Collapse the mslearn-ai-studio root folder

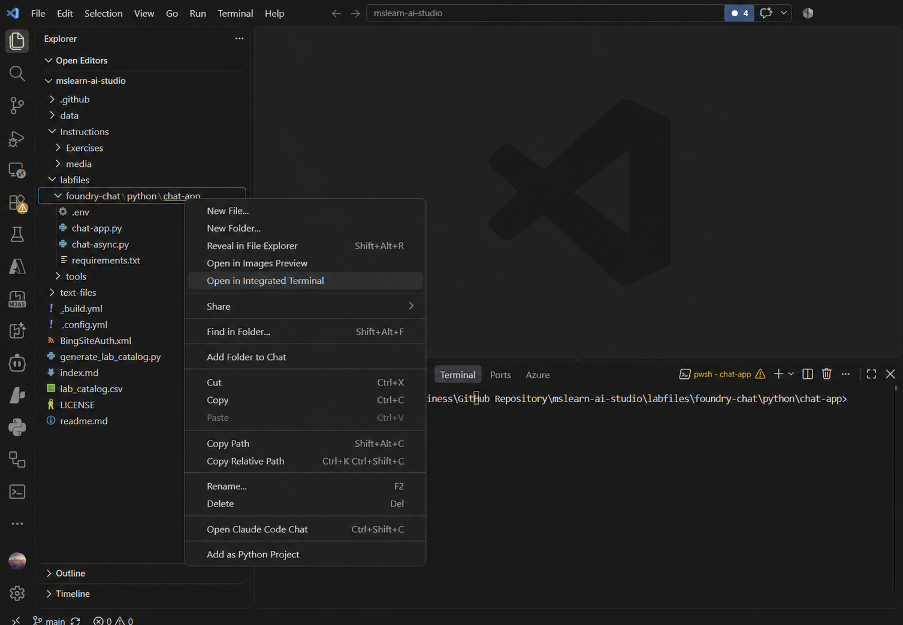pyautogui.click(x=49, y=81)
